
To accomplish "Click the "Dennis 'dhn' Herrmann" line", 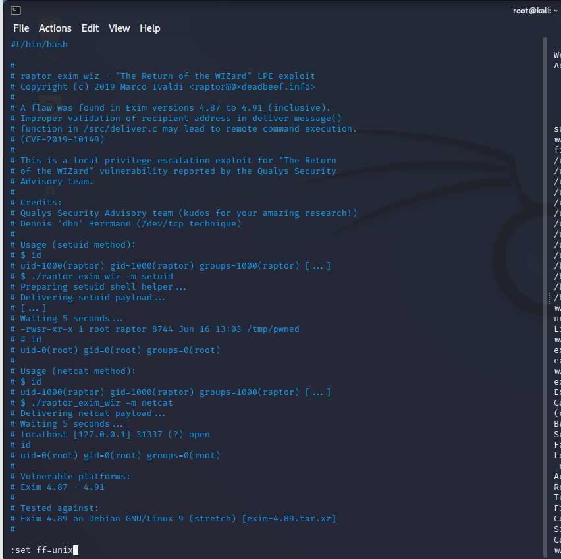I will [126, 224].
